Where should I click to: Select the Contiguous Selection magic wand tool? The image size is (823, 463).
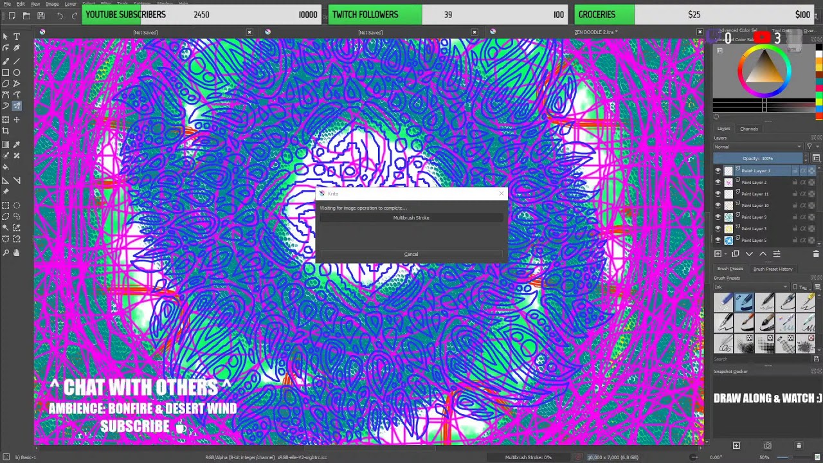click(6, 228)
